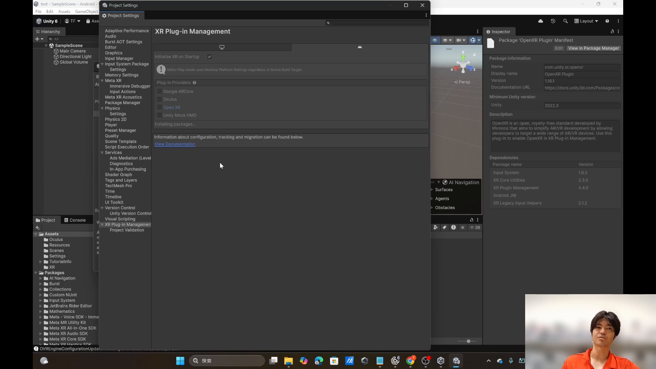This screenshot has height=369, width=656.
Task: Select Main Camera in the Hierarchy
Action: [72, 51]
